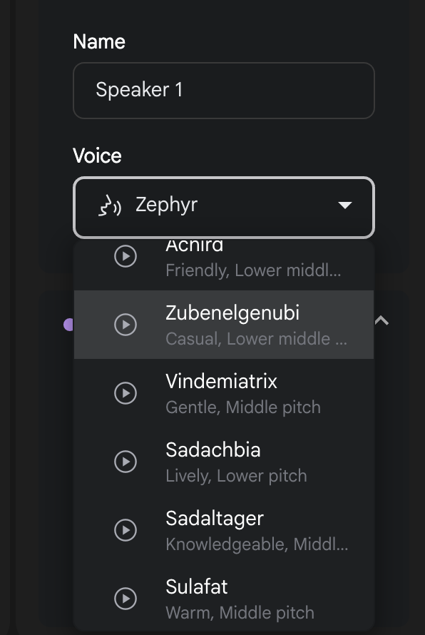Image resolution: width=425 pixels, height=635 pixels.
Task: Play the Sadachbia voice preview
Action: (x=126, y=461)
